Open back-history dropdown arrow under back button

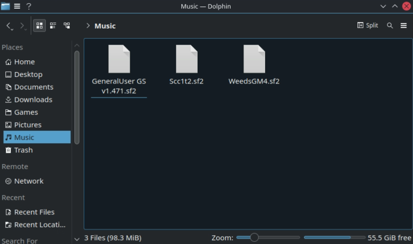click(12, 30)
